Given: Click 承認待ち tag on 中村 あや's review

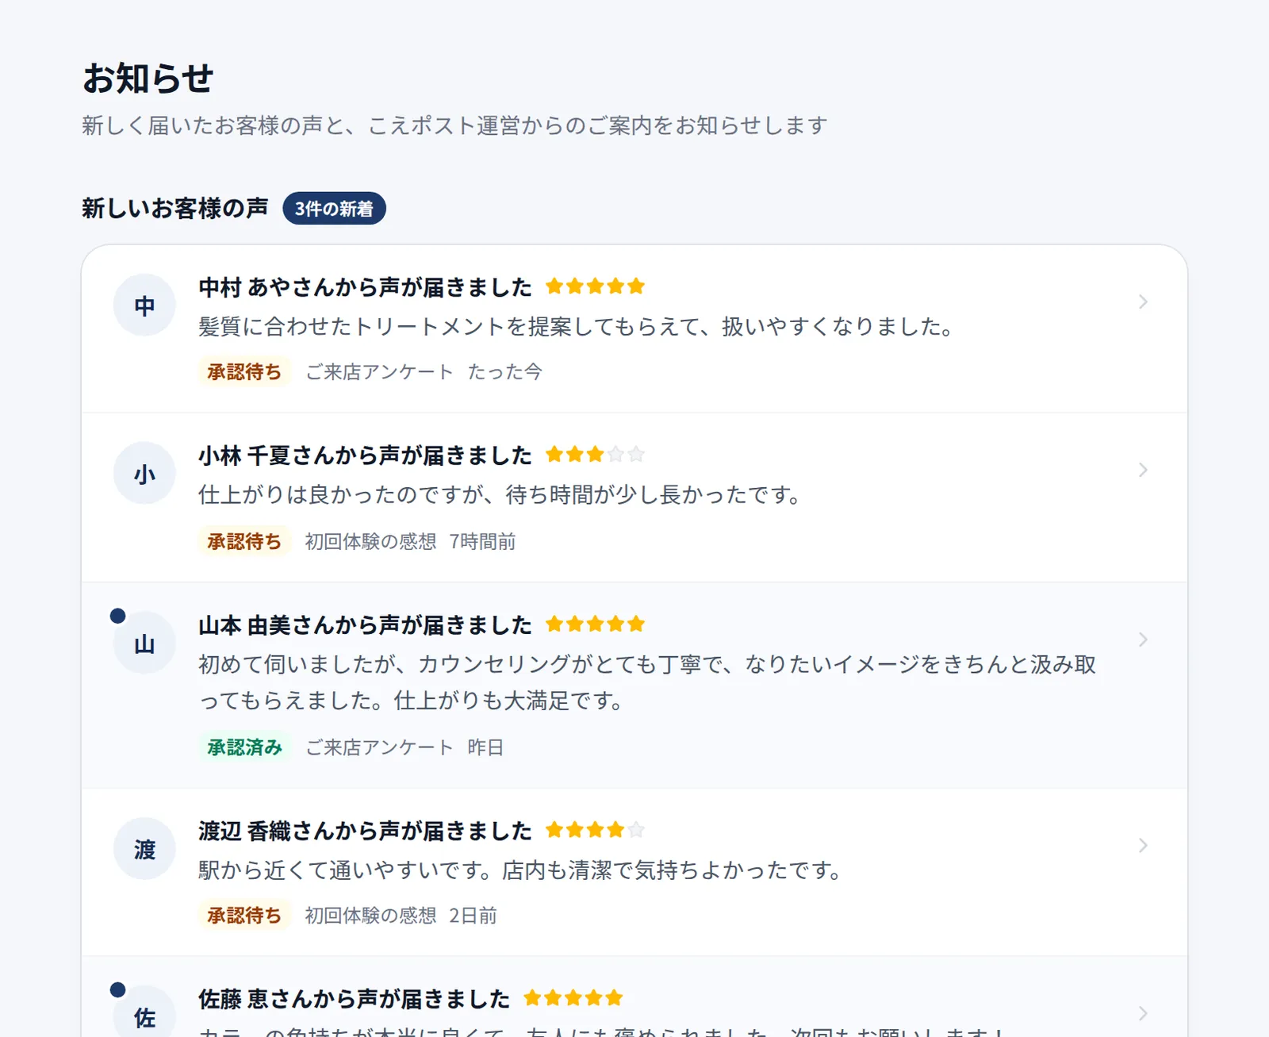Looking at the screenshot, I should [244, 371].
